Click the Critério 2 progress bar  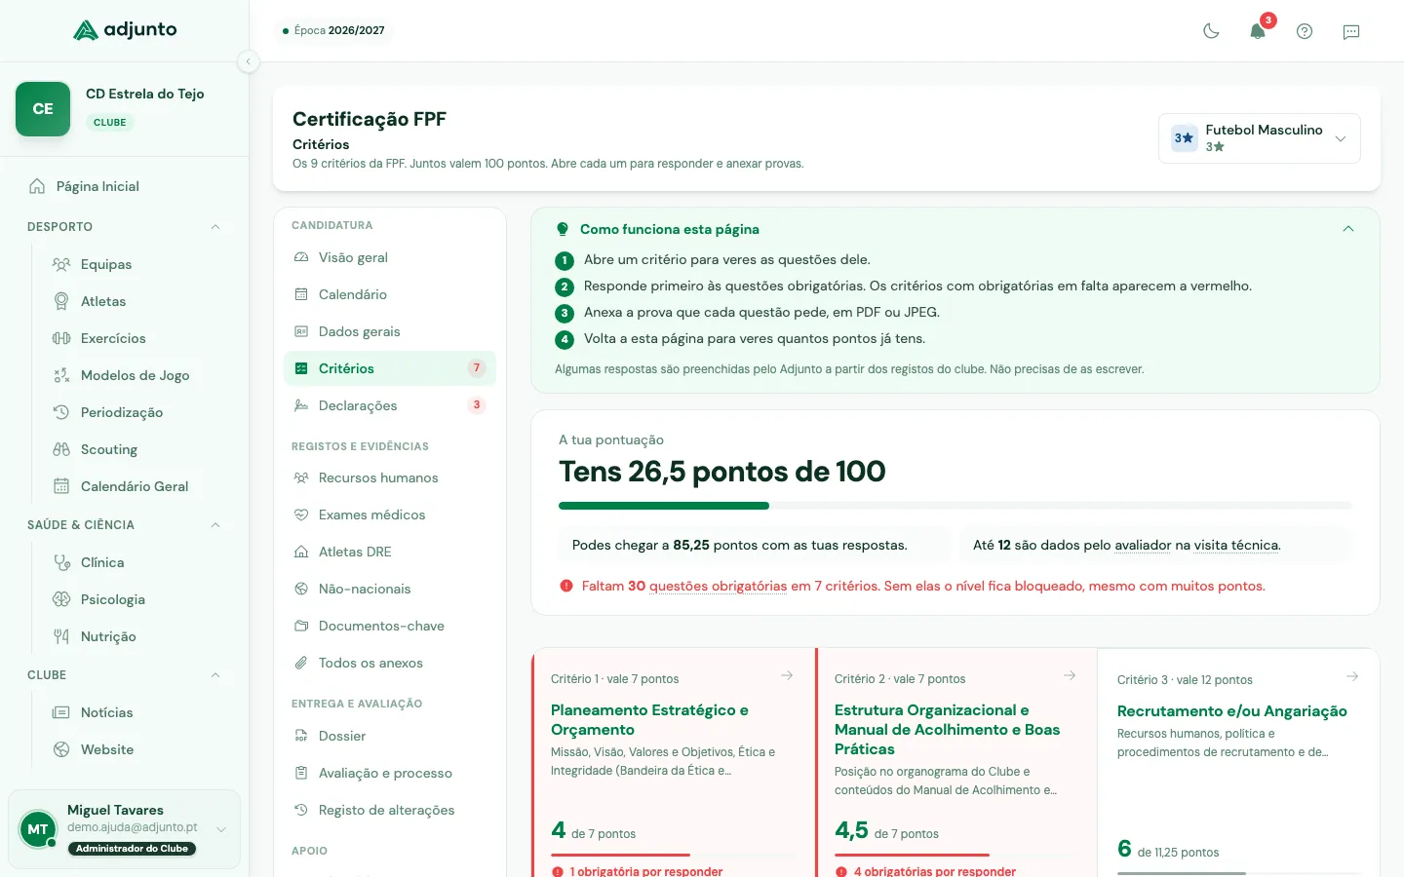[x=956, y=855]
